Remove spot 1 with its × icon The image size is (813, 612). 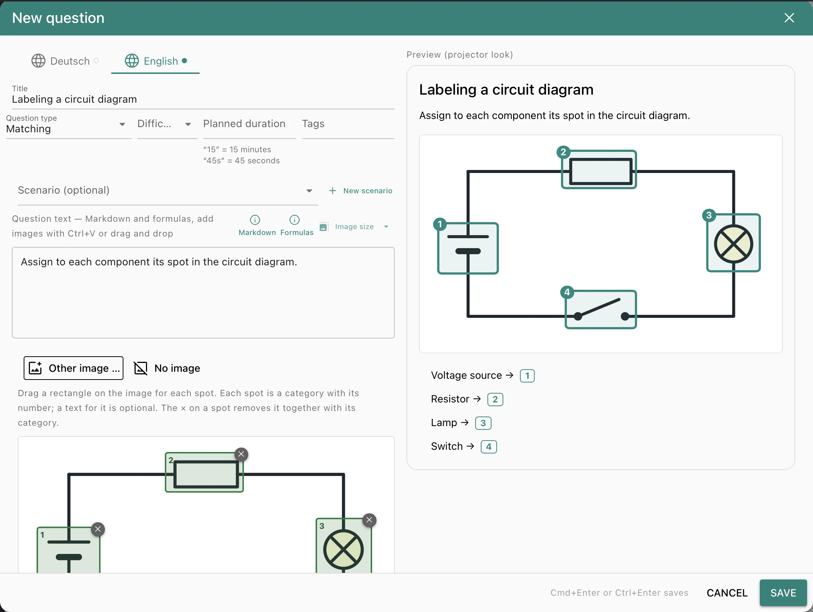click(98, 529)
